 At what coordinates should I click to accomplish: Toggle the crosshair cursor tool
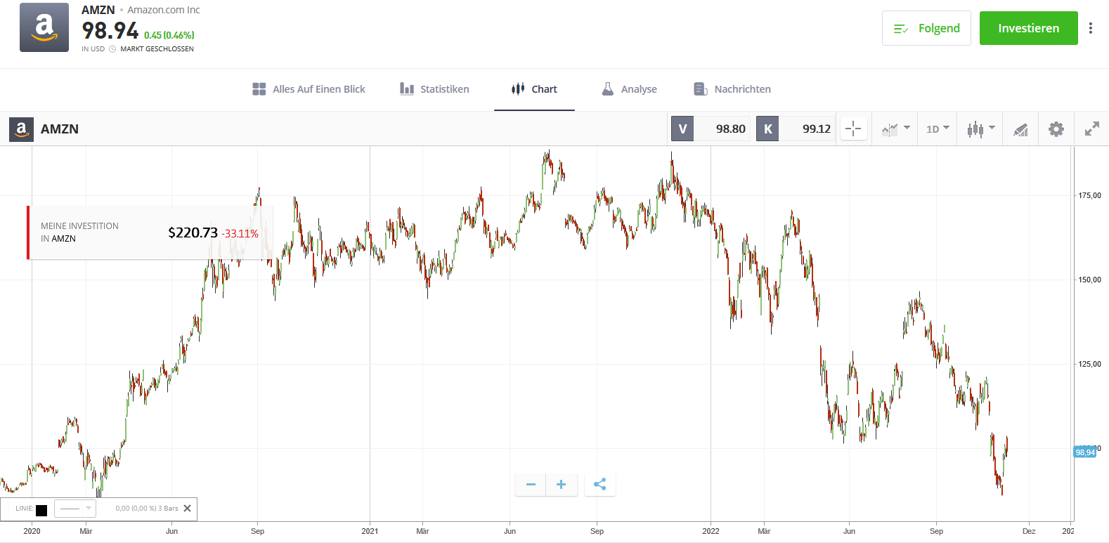point(853,129)
